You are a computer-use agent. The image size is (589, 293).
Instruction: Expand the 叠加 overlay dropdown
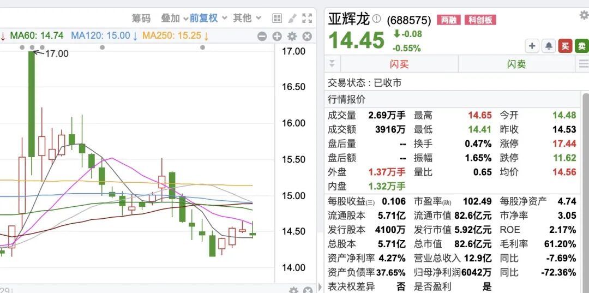click(x=175, y=18)
